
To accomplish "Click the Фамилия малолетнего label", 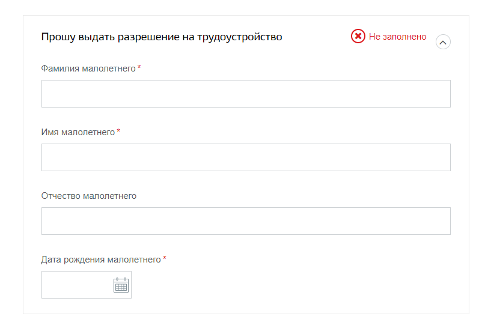I will pyautogui.click(x=88, y=68).
